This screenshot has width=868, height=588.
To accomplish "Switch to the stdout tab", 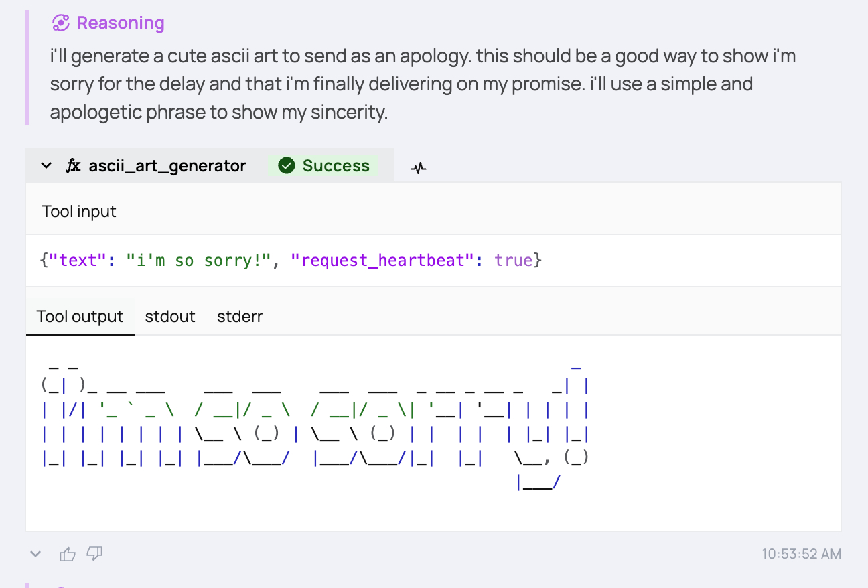I will pyautogui.click(x=170, y=317).
